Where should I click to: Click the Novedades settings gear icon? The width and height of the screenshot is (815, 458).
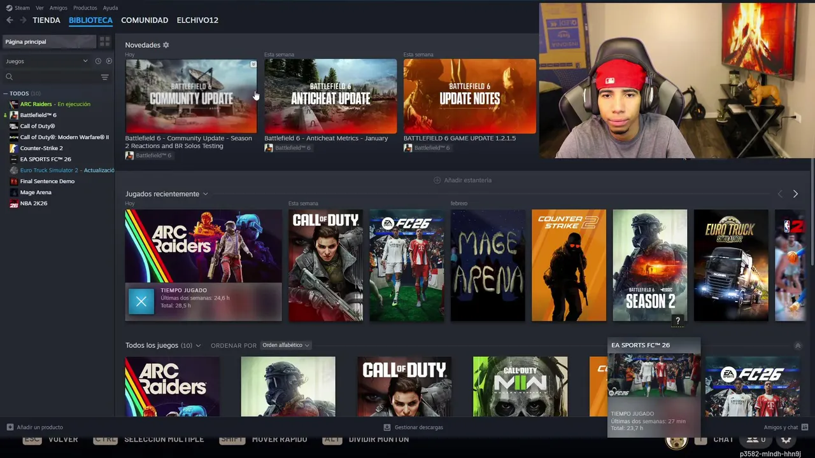[166, 45]
